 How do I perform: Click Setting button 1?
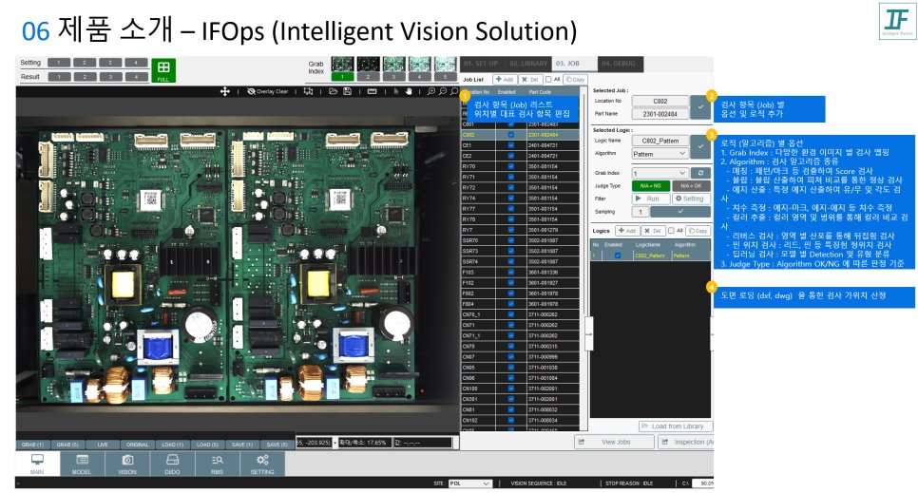click(x=59, y=63)
